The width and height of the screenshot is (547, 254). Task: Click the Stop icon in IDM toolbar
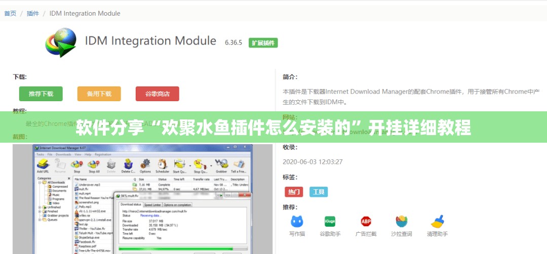tap(77, 164)
